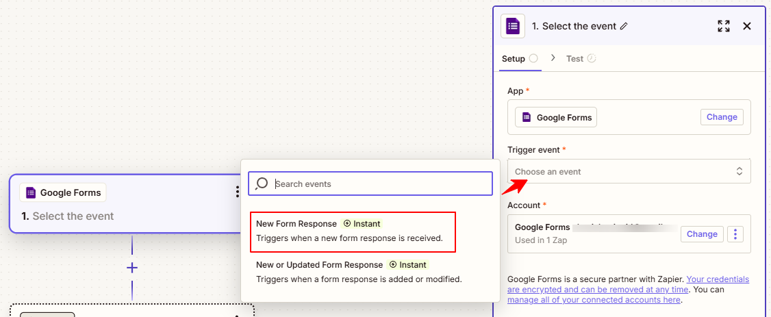Screen dimensions: 771x317
Task: Focus the Search events field
Action: coord(370,183)
